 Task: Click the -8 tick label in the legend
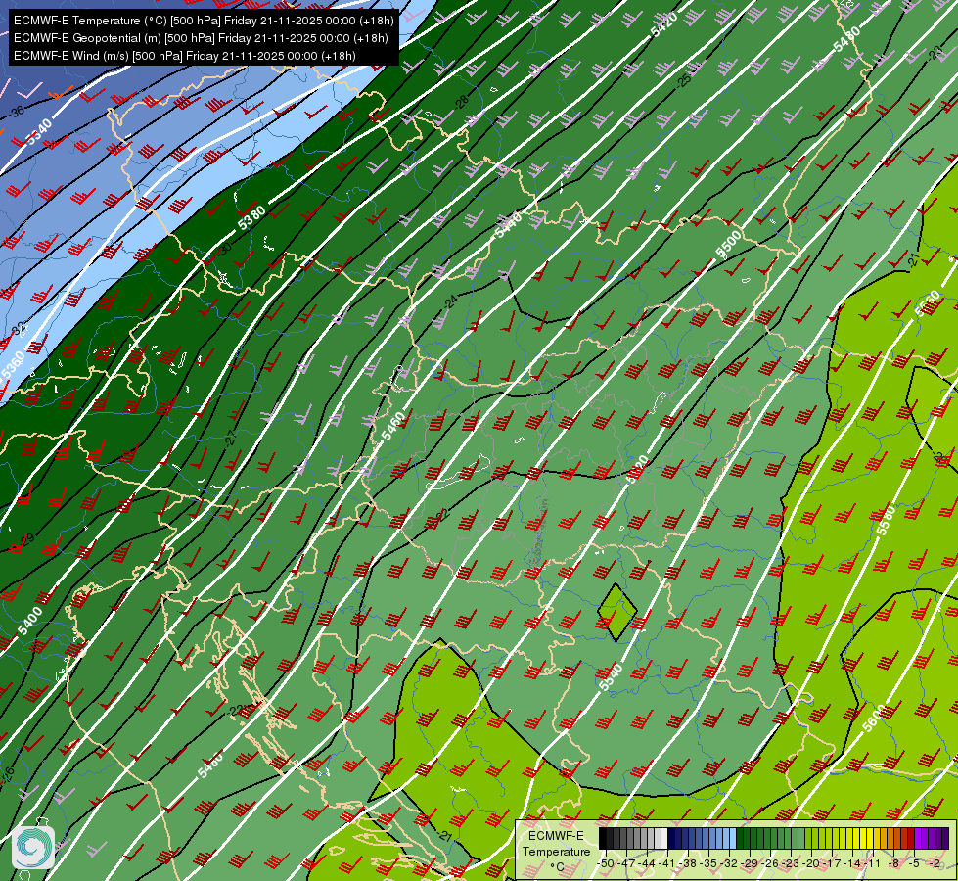pyautogui.click(x=893, y=863)
